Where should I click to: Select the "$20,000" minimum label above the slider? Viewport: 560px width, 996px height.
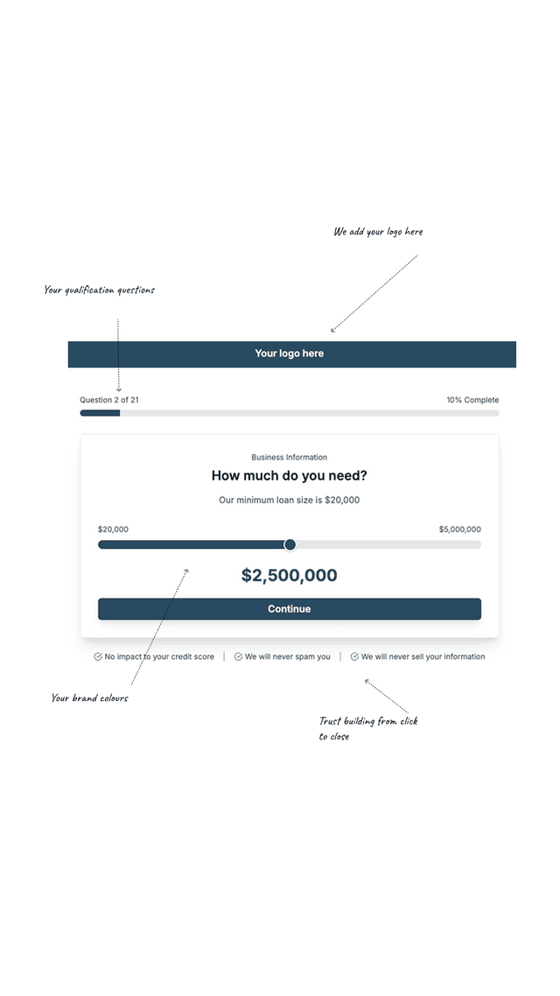click(x=114, y=529)
